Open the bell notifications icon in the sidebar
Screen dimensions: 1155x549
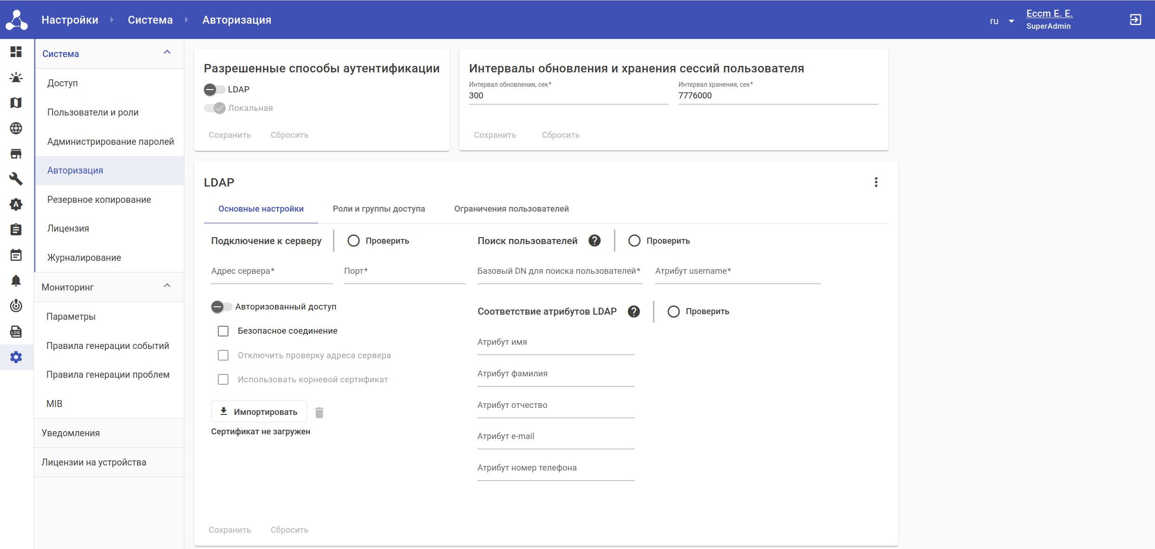[16, 281]
